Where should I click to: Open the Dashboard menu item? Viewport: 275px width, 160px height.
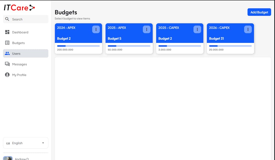point(26,32)
